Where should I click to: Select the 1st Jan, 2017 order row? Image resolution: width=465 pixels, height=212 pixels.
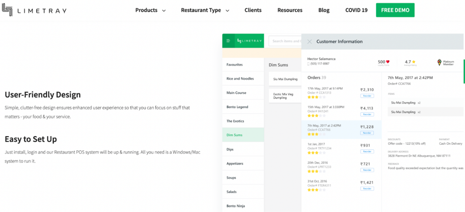pyautogui.click(x=341, y=148)
